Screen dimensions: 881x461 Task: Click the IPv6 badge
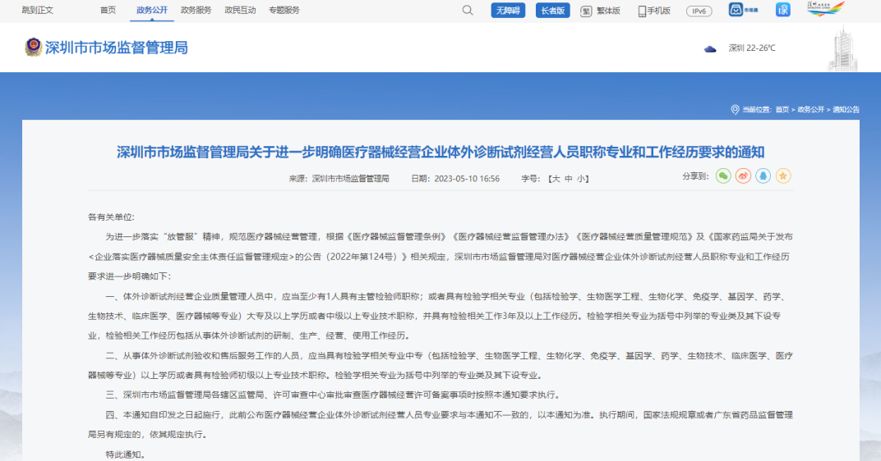coord(699,11)
